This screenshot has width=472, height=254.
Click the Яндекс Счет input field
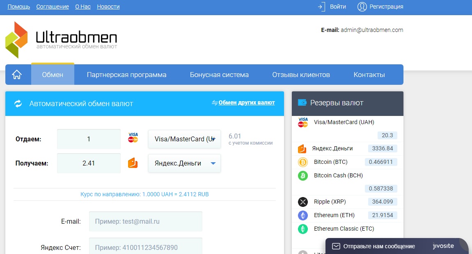tap(145, 246)
